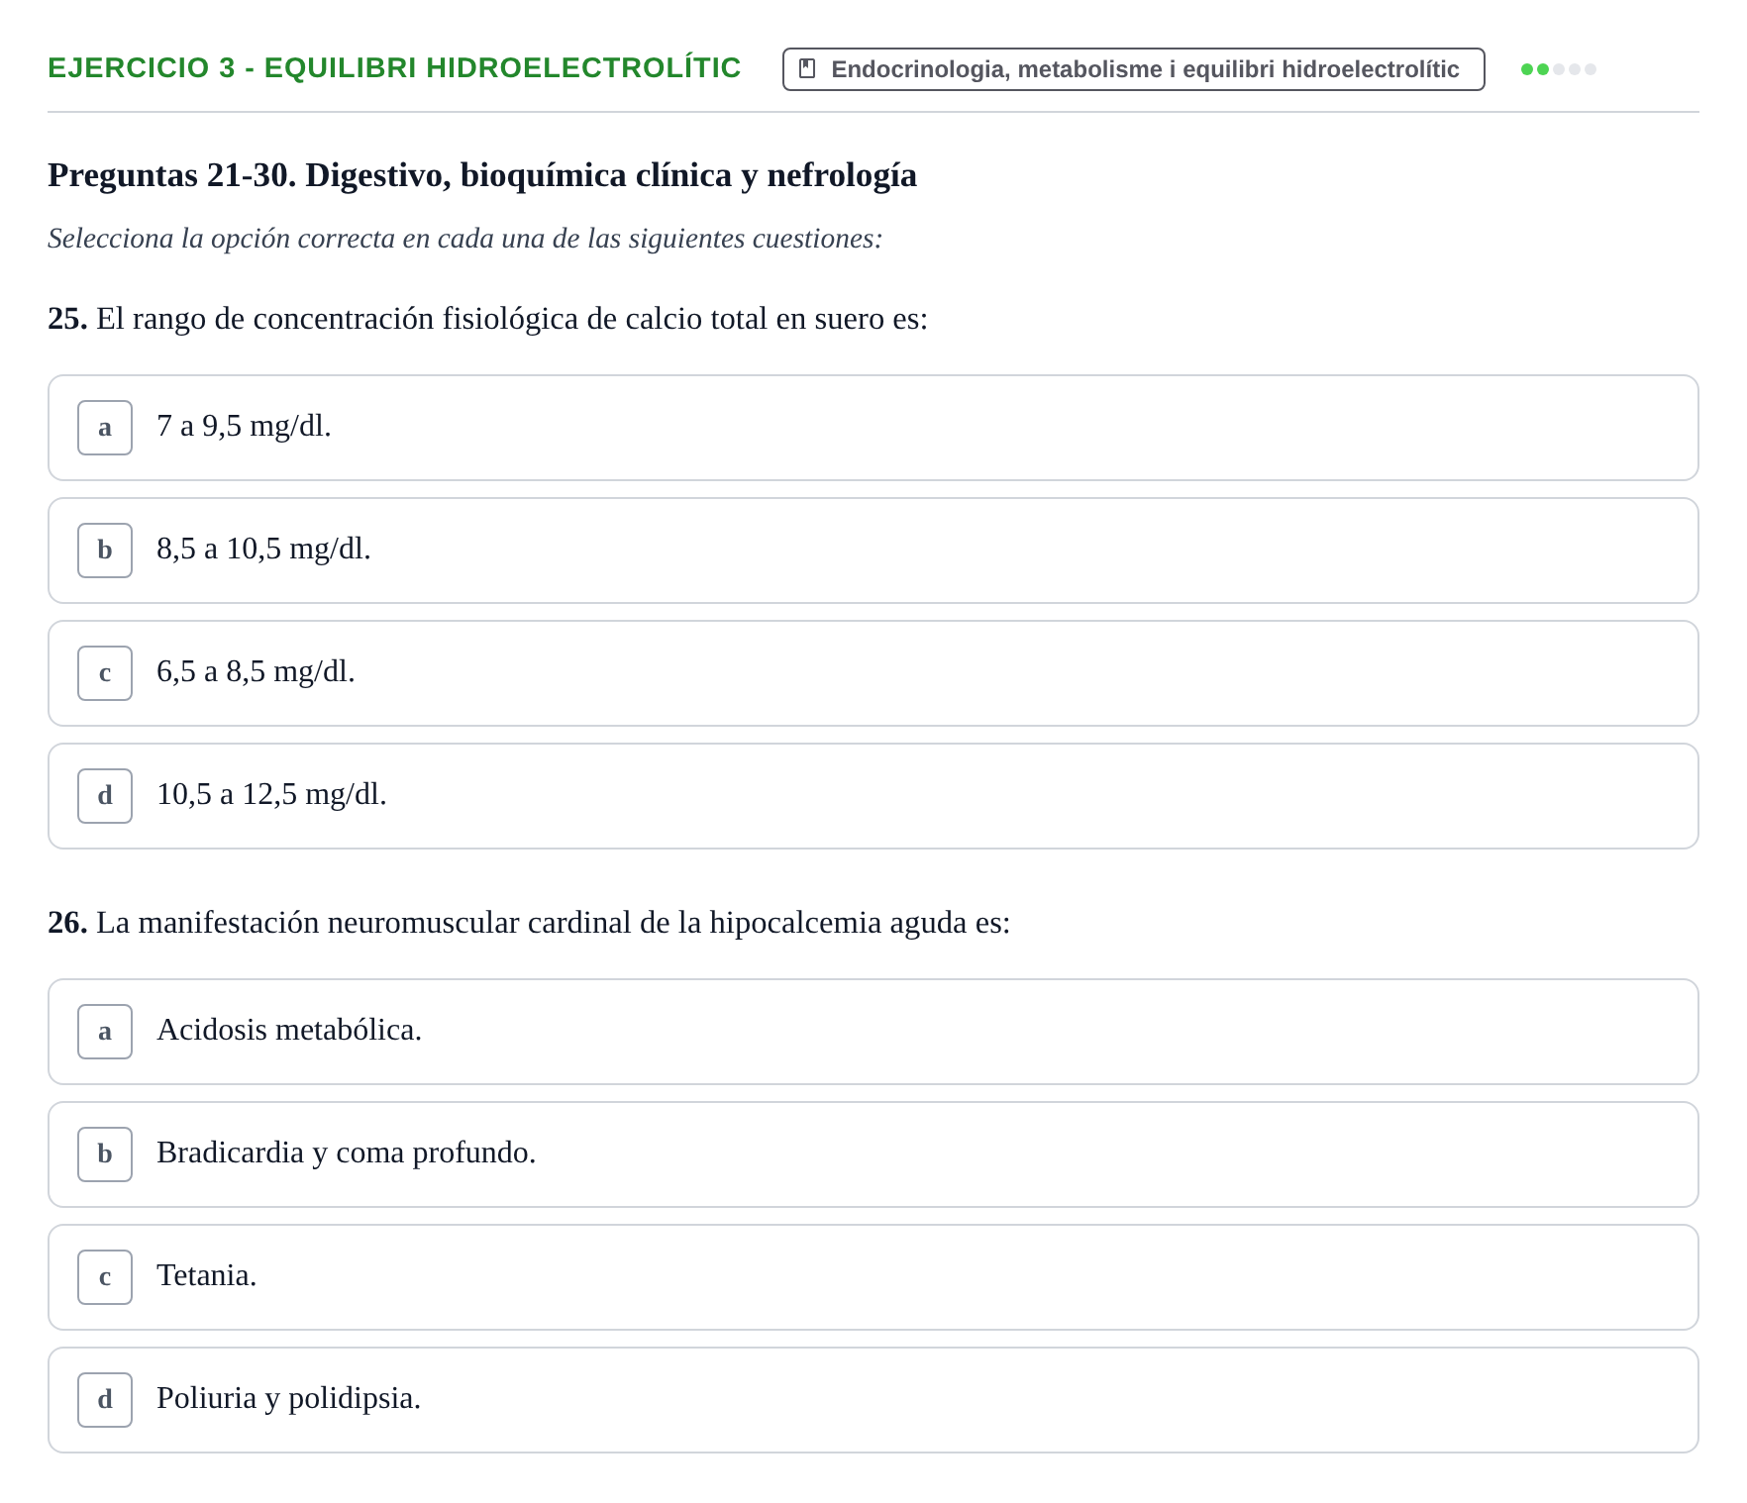Click question 25 statement about calcio total
1747x1503 pixels.
tap(487, 319)
